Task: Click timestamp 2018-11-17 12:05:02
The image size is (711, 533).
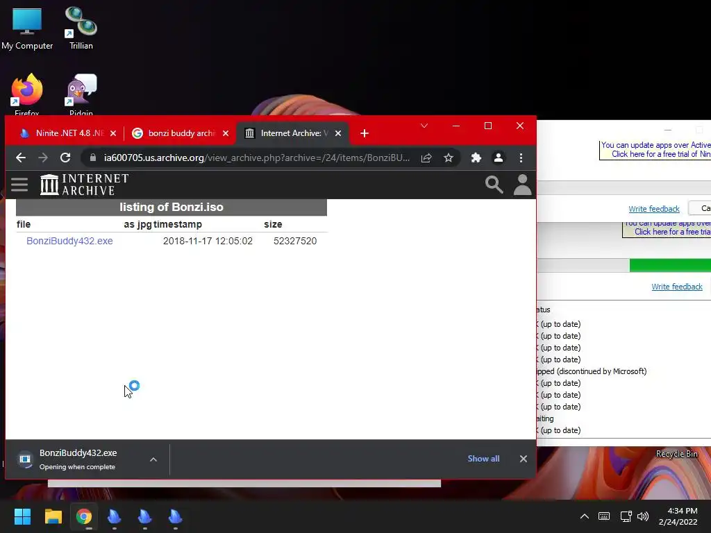Action: 208,241
